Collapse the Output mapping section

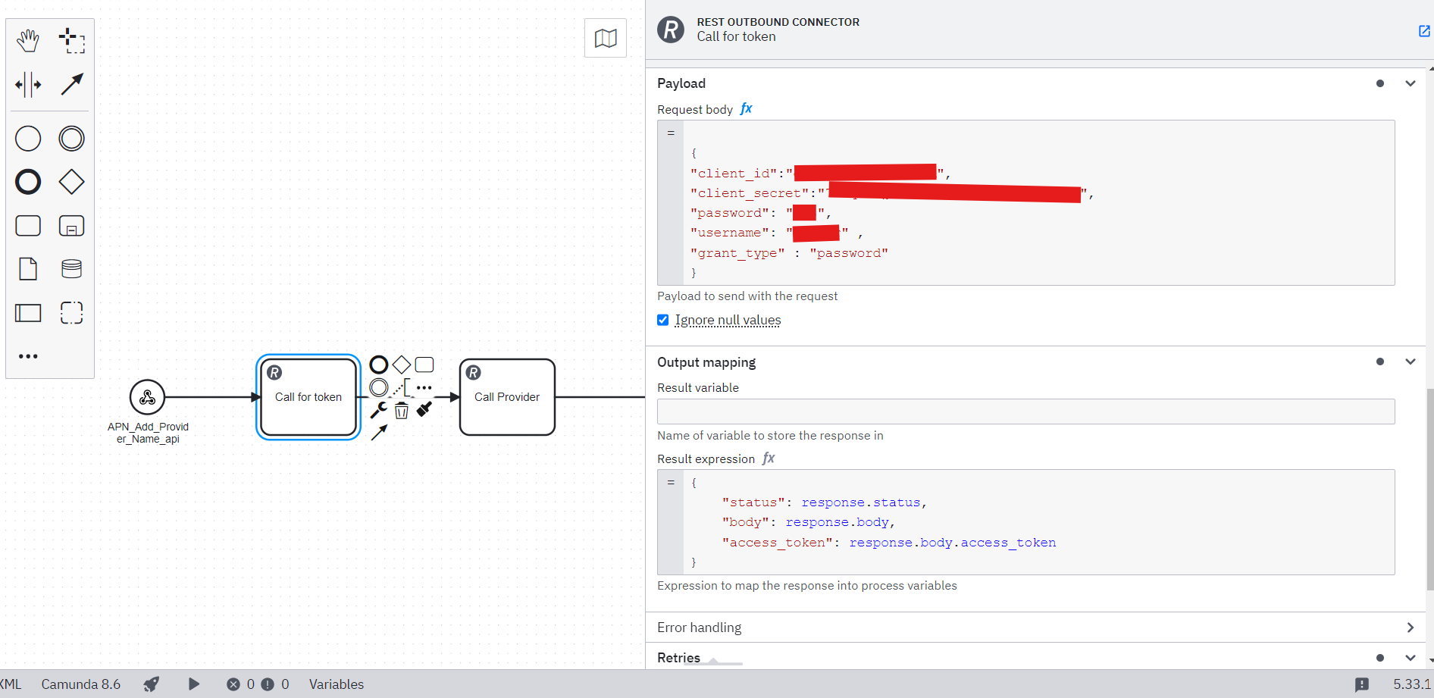point(1411,362)
